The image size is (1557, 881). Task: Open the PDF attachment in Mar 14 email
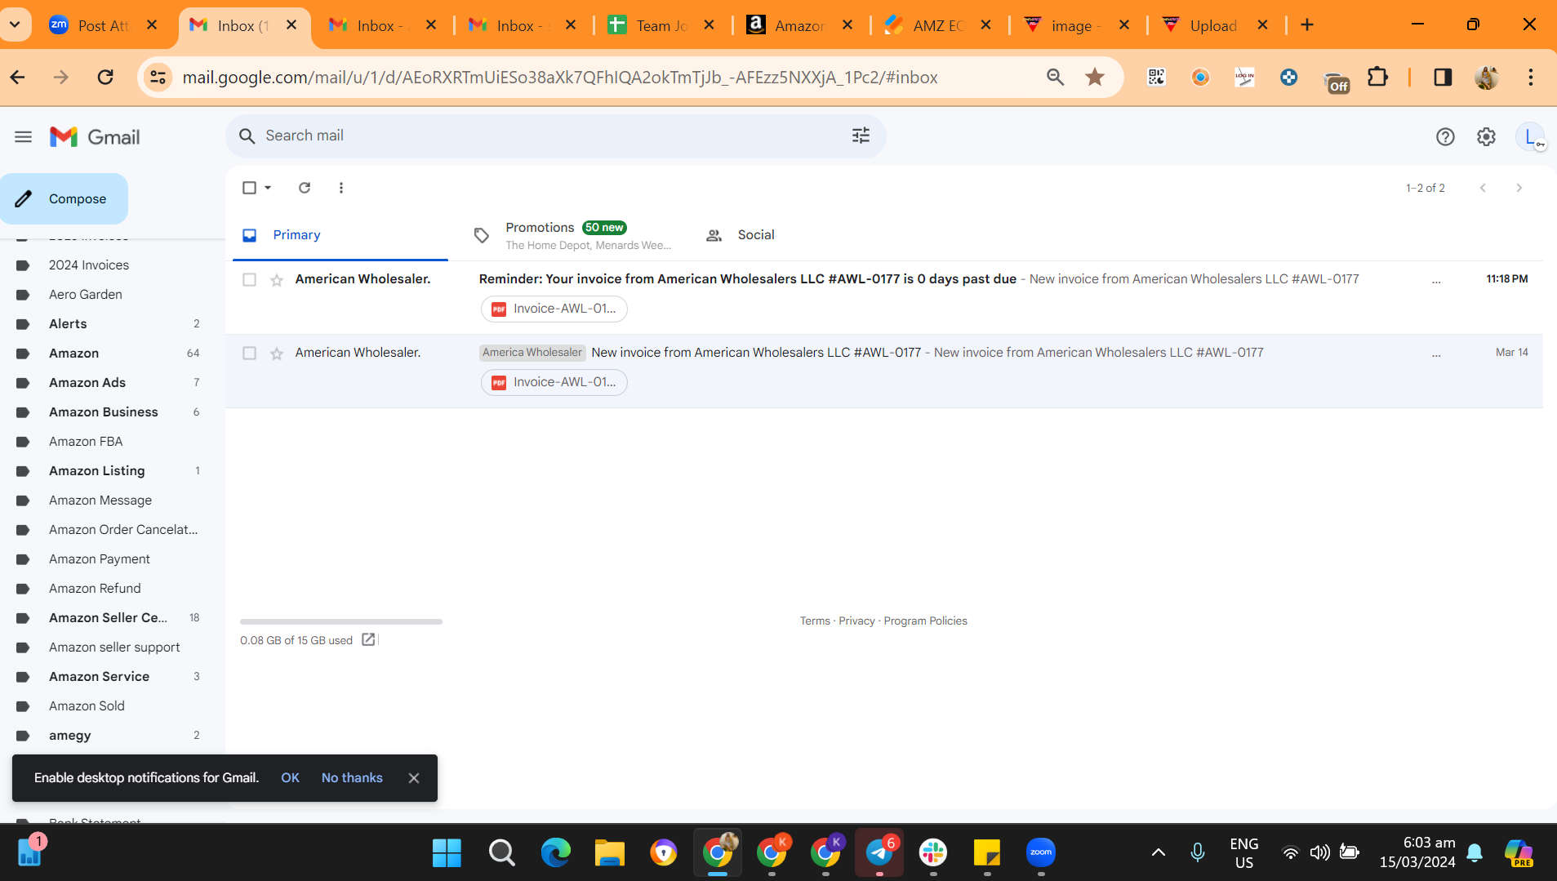coord(554,382)
